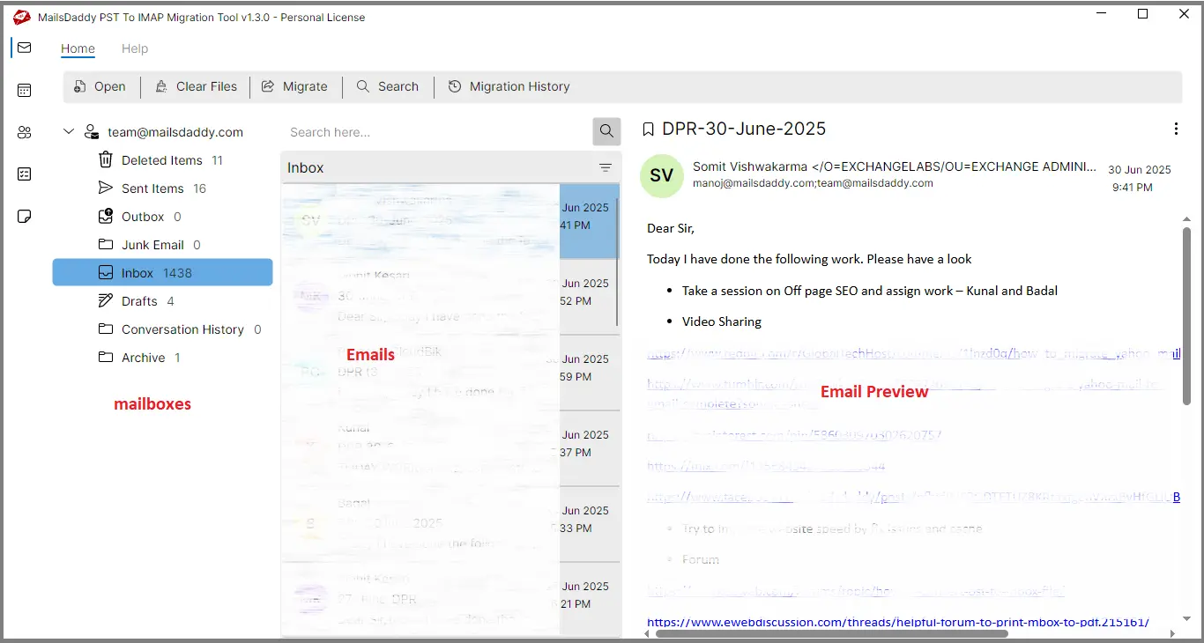This screenshot has height=643, width=1204.
Task: Click the 'Search here...' input field
Action: [436, 132]
